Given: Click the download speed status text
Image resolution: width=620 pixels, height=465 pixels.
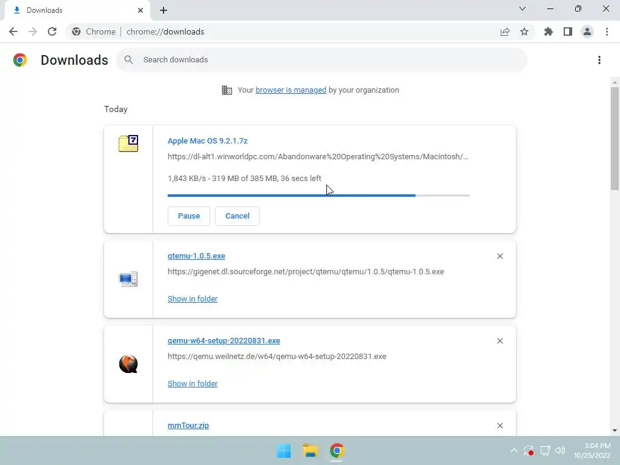Looking at the screenshot, I should point(245,179).
